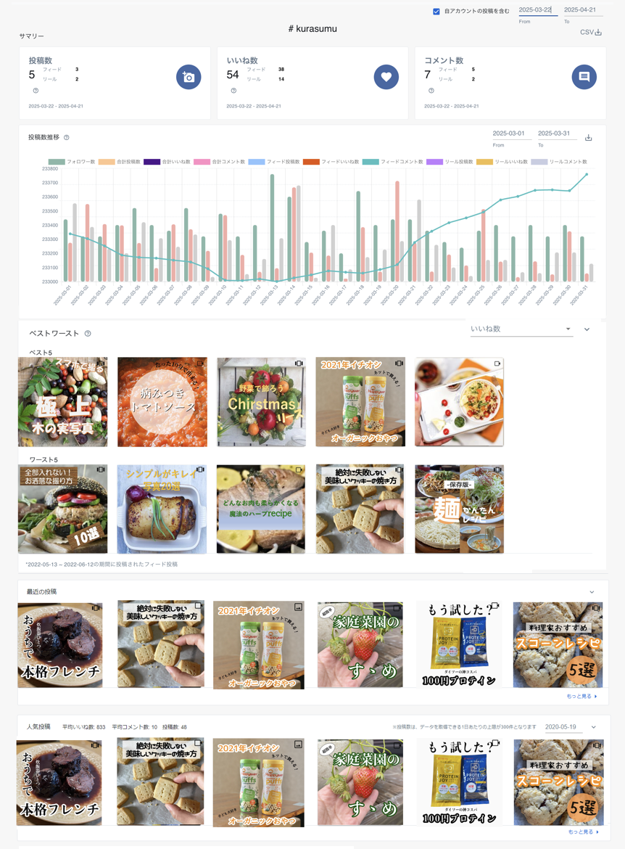
Task: Click the camera icon in 投稿数 card
Action: pyautogui.click(x=189, y=77)
